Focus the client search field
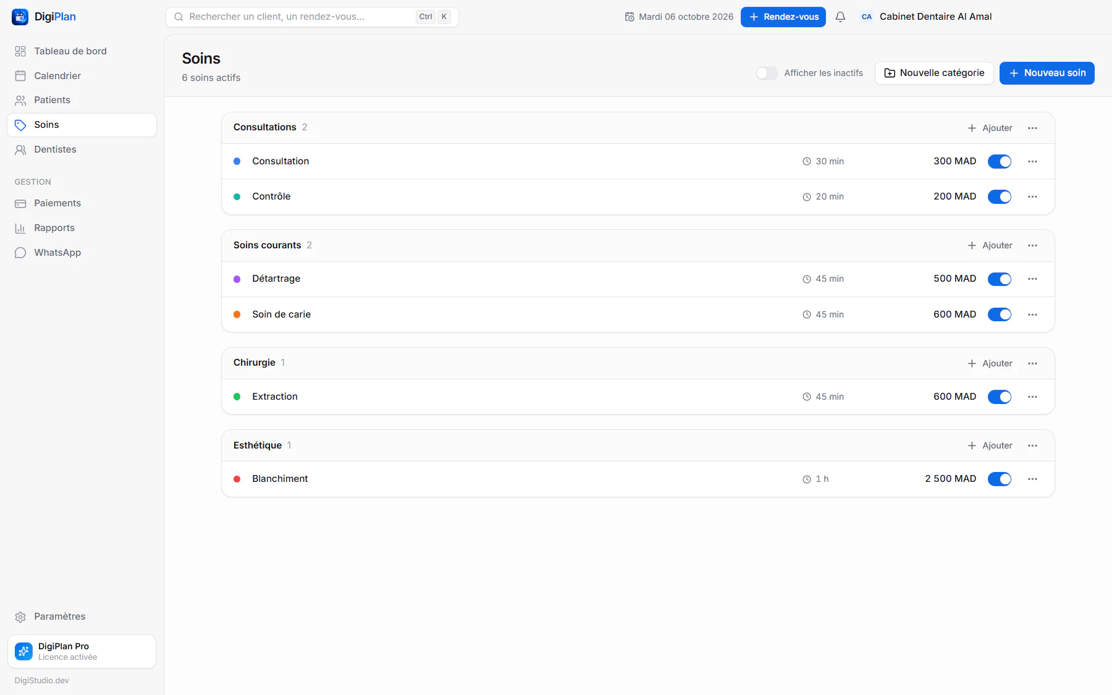1112x695 pixels. pyautogui.click(x=312, y=17)
